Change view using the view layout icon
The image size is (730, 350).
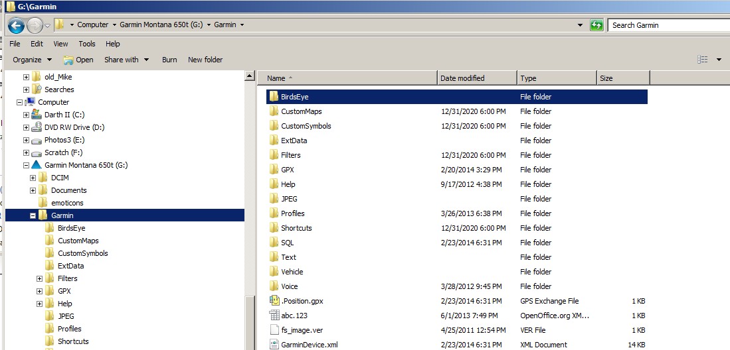click(703, 60)
